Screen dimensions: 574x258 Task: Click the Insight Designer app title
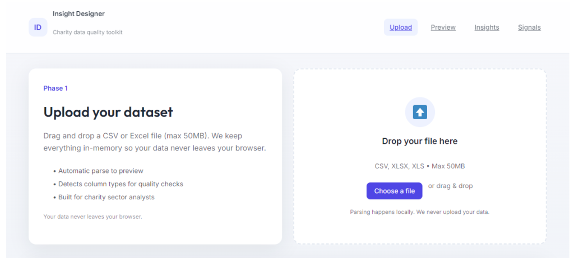point(78,14)
